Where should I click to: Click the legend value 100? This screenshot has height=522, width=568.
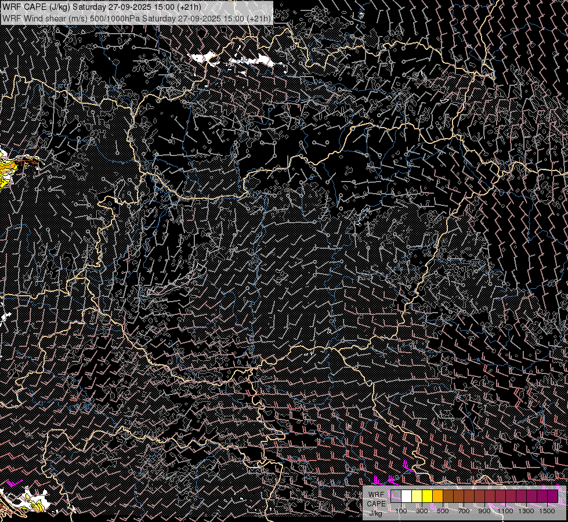coord(401,511)
